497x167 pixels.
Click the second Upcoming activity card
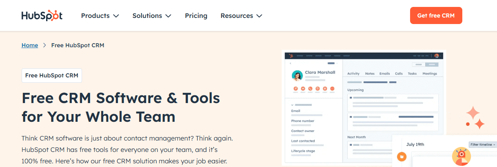[393, 122]
